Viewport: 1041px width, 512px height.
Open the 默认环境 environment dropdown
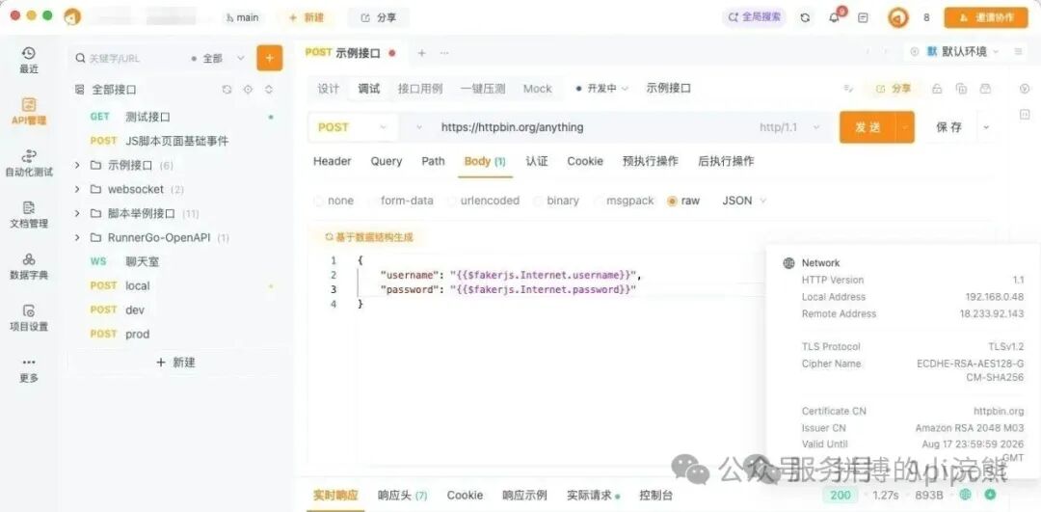point(962,52)
